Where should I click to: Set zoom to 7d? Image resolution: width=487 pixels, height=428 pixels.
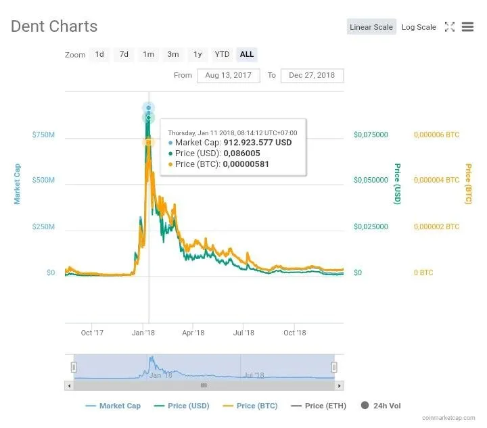coord(124,54)
